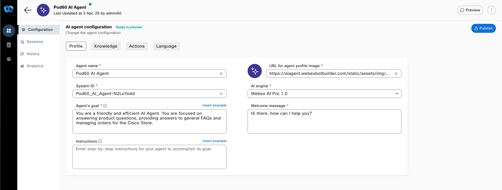Clear the agent profile image URL

396,74
